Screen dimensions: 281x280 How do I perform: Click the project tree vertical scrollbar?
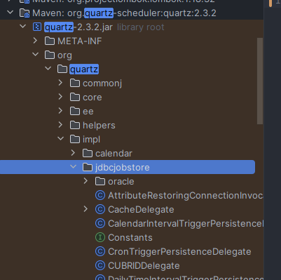tap(260, 81)
